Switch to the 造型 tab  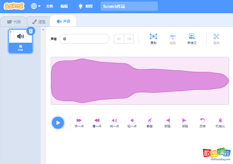click(x=39, y=22)
